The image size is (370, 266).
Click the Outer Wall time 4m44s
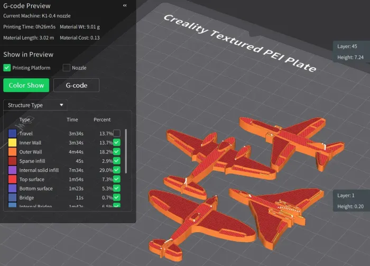76,152
